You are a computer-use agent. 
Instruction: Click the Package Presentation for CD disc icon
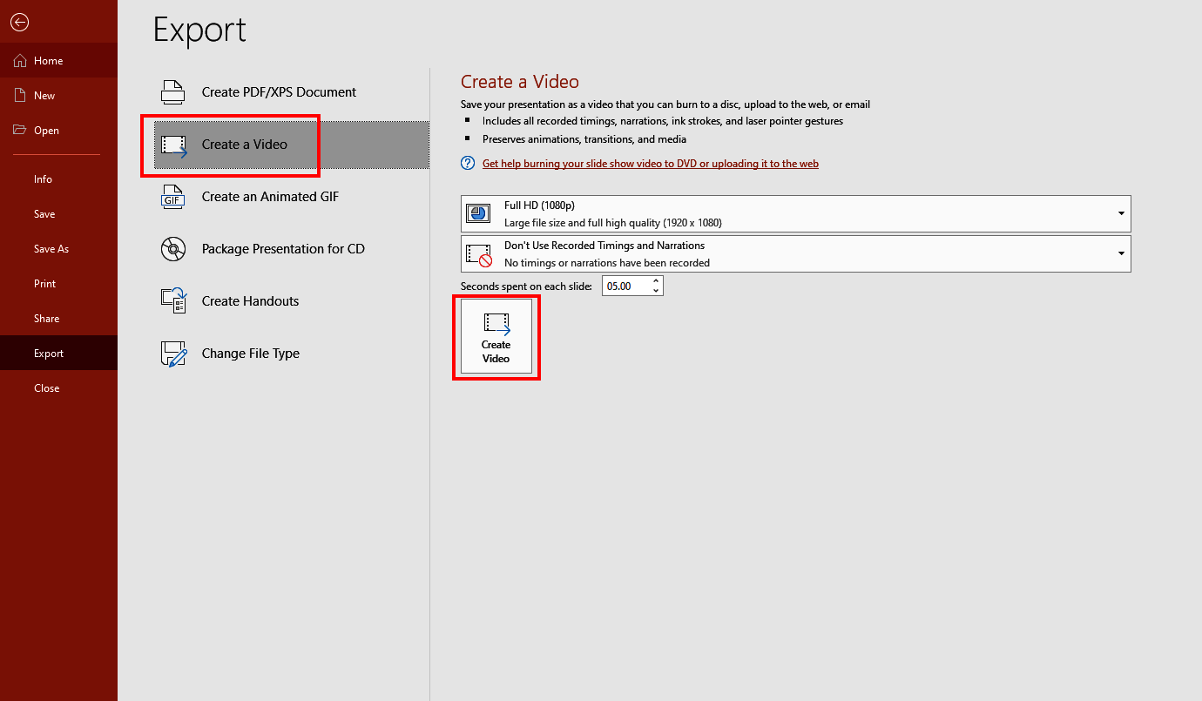172,248
